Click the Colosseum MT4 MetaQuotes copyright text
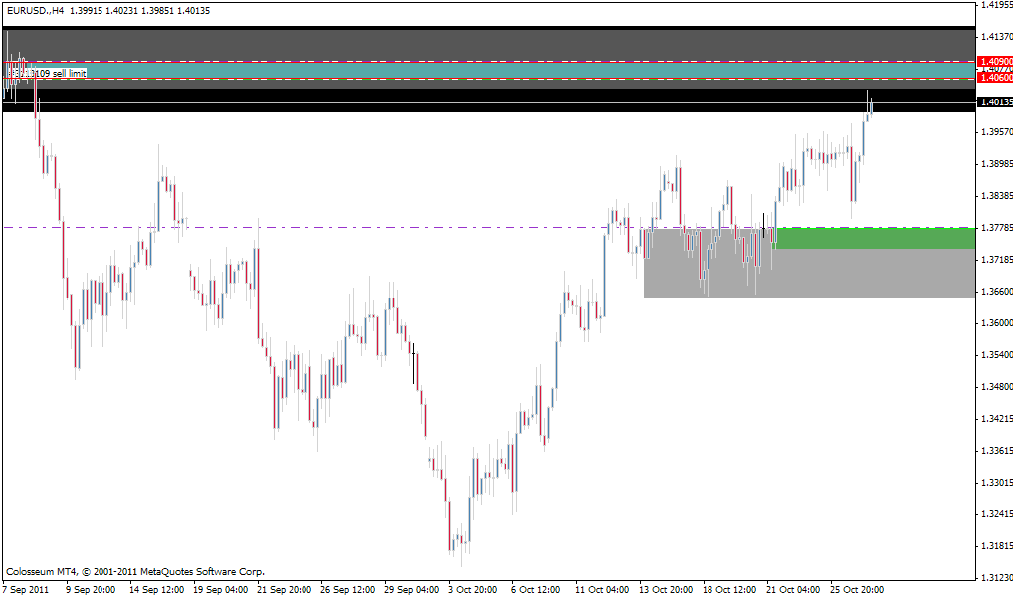1013x597 pixels. 135,572
